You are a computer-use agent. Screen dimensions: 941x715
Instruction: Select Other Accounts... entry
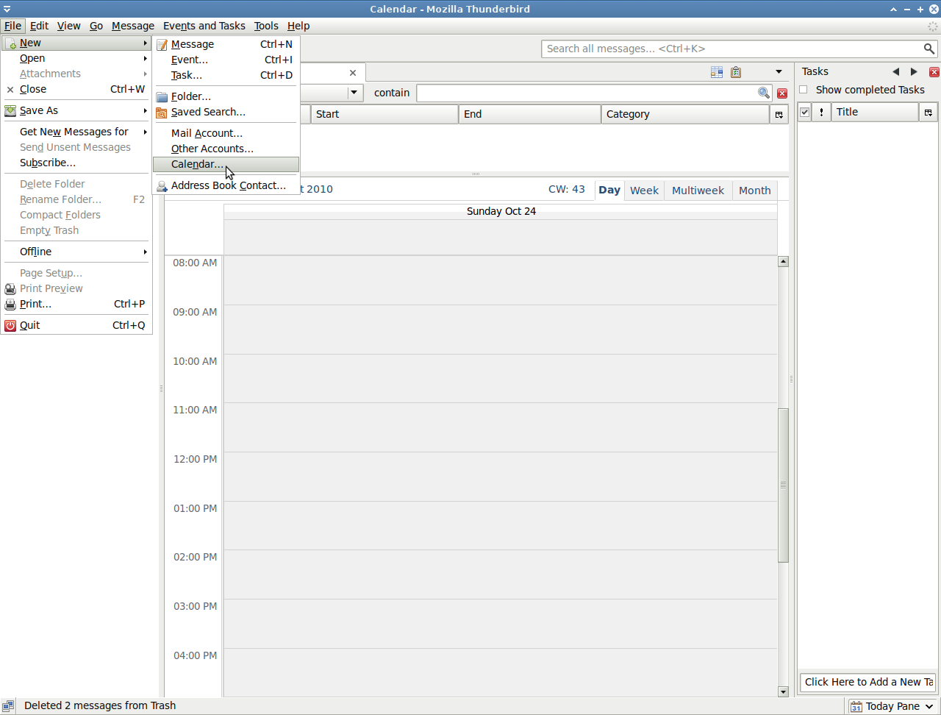(226, 149)
